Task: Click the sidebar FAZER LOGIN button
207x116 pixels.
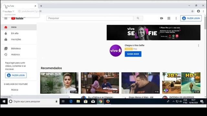Action: tap(16, 75)
